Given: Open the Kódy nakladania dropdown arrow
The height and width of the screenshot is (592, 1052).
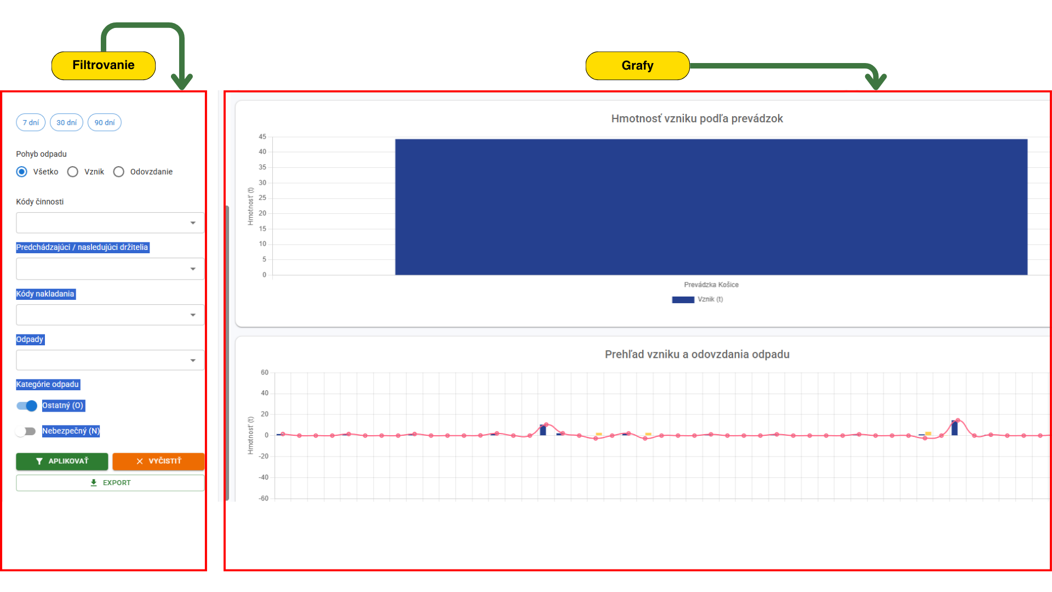Looking at the screenshot, I should pos(193,315).
